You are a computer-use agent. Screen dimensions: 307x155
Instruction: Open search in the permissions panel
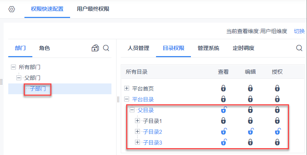[299, 48]
